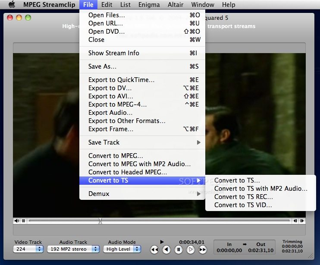Screen dimensions: 320x265
Task: Select Close in the File menu
Action: tap(142, 40)
